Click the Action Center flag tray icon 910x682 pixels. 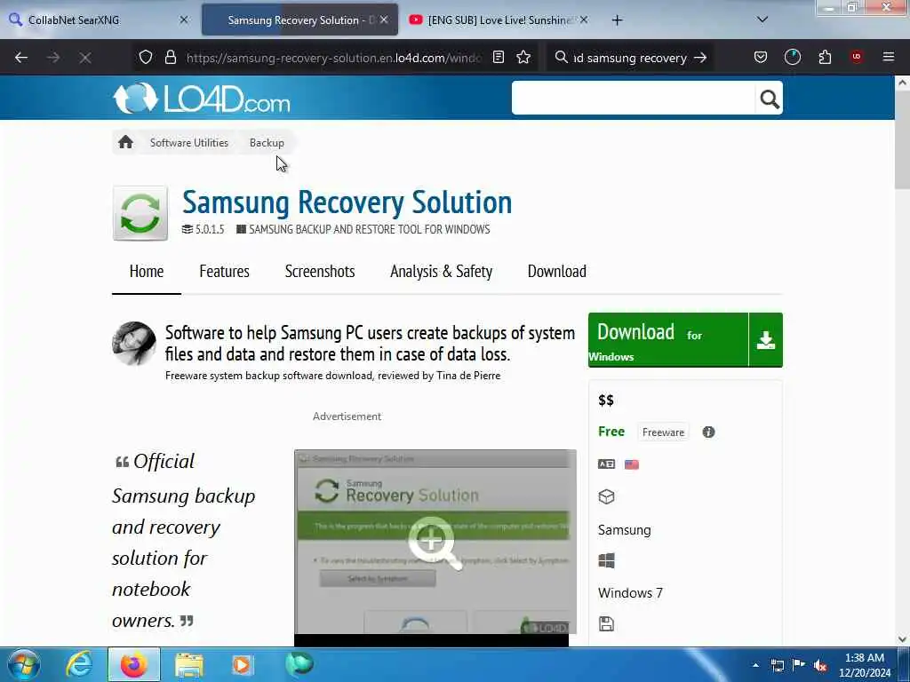click(x=799, y=665)
